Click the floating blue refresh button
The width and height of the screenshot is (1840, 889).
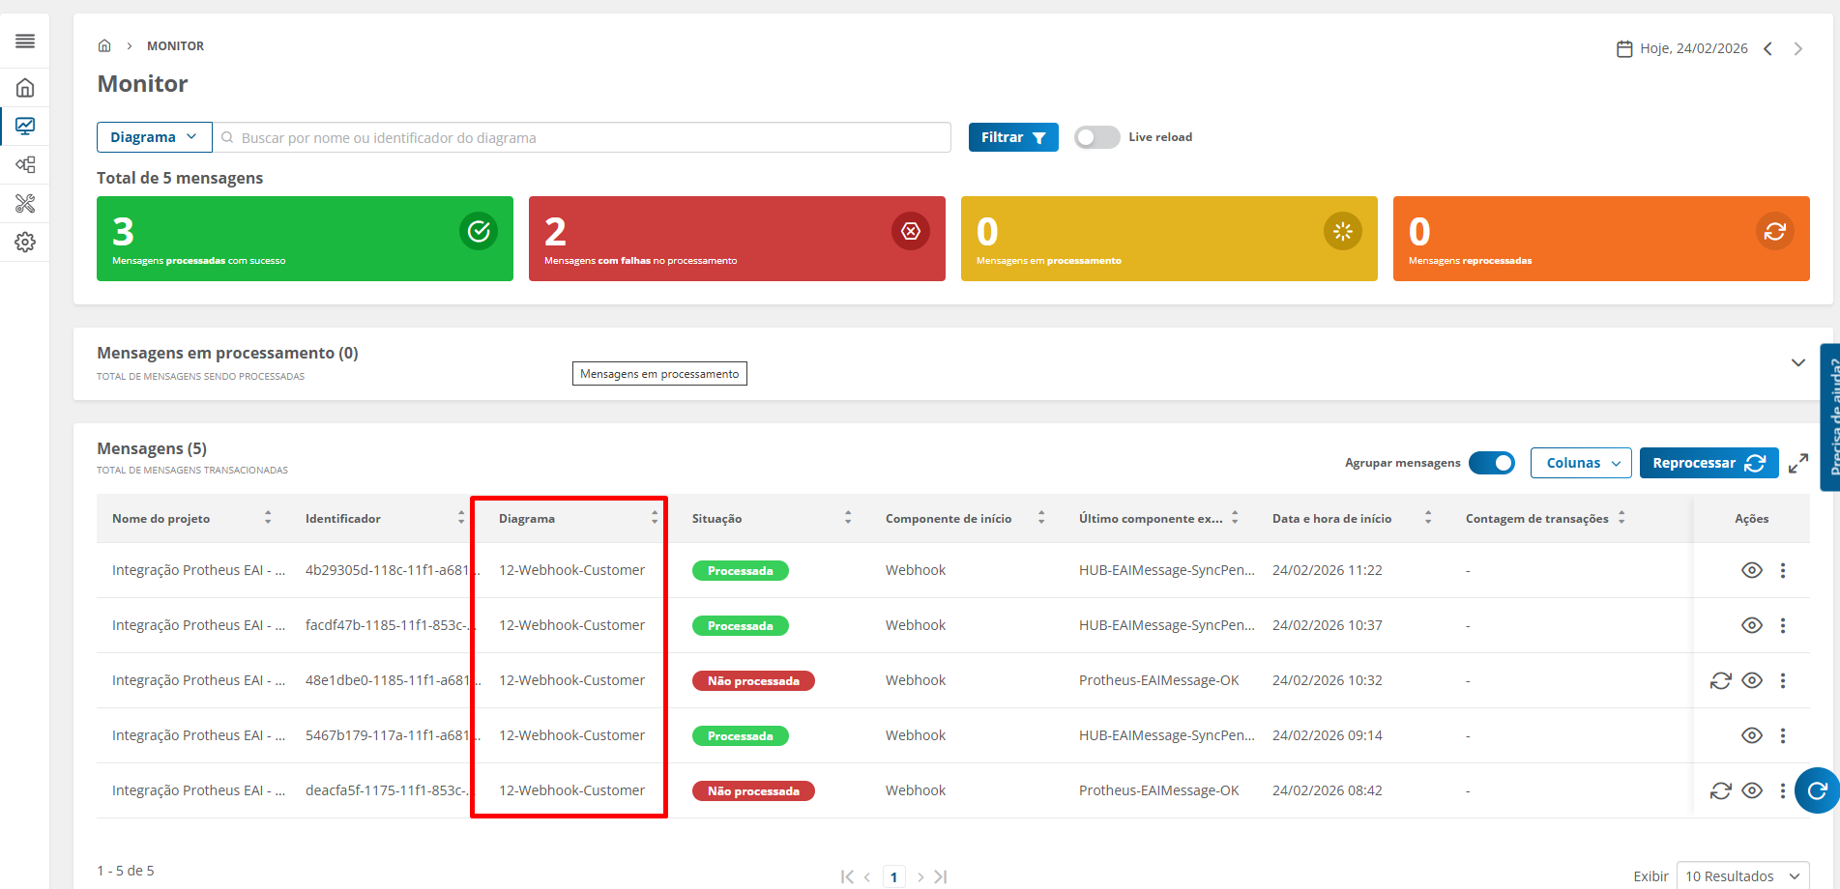[1817, 790]
